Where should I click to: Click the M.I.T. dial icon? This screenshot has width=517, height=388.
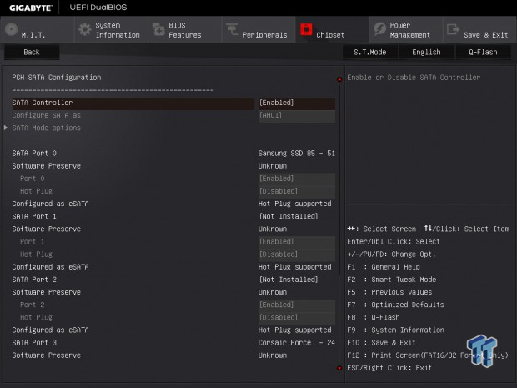pos(11,29)
